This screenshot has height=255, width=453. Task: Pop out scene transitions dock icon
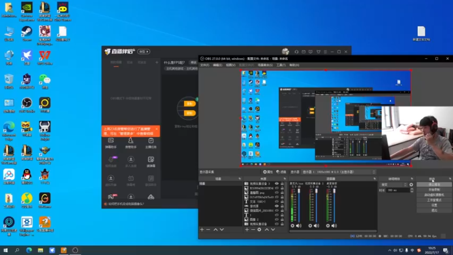[x=412, y=178]
